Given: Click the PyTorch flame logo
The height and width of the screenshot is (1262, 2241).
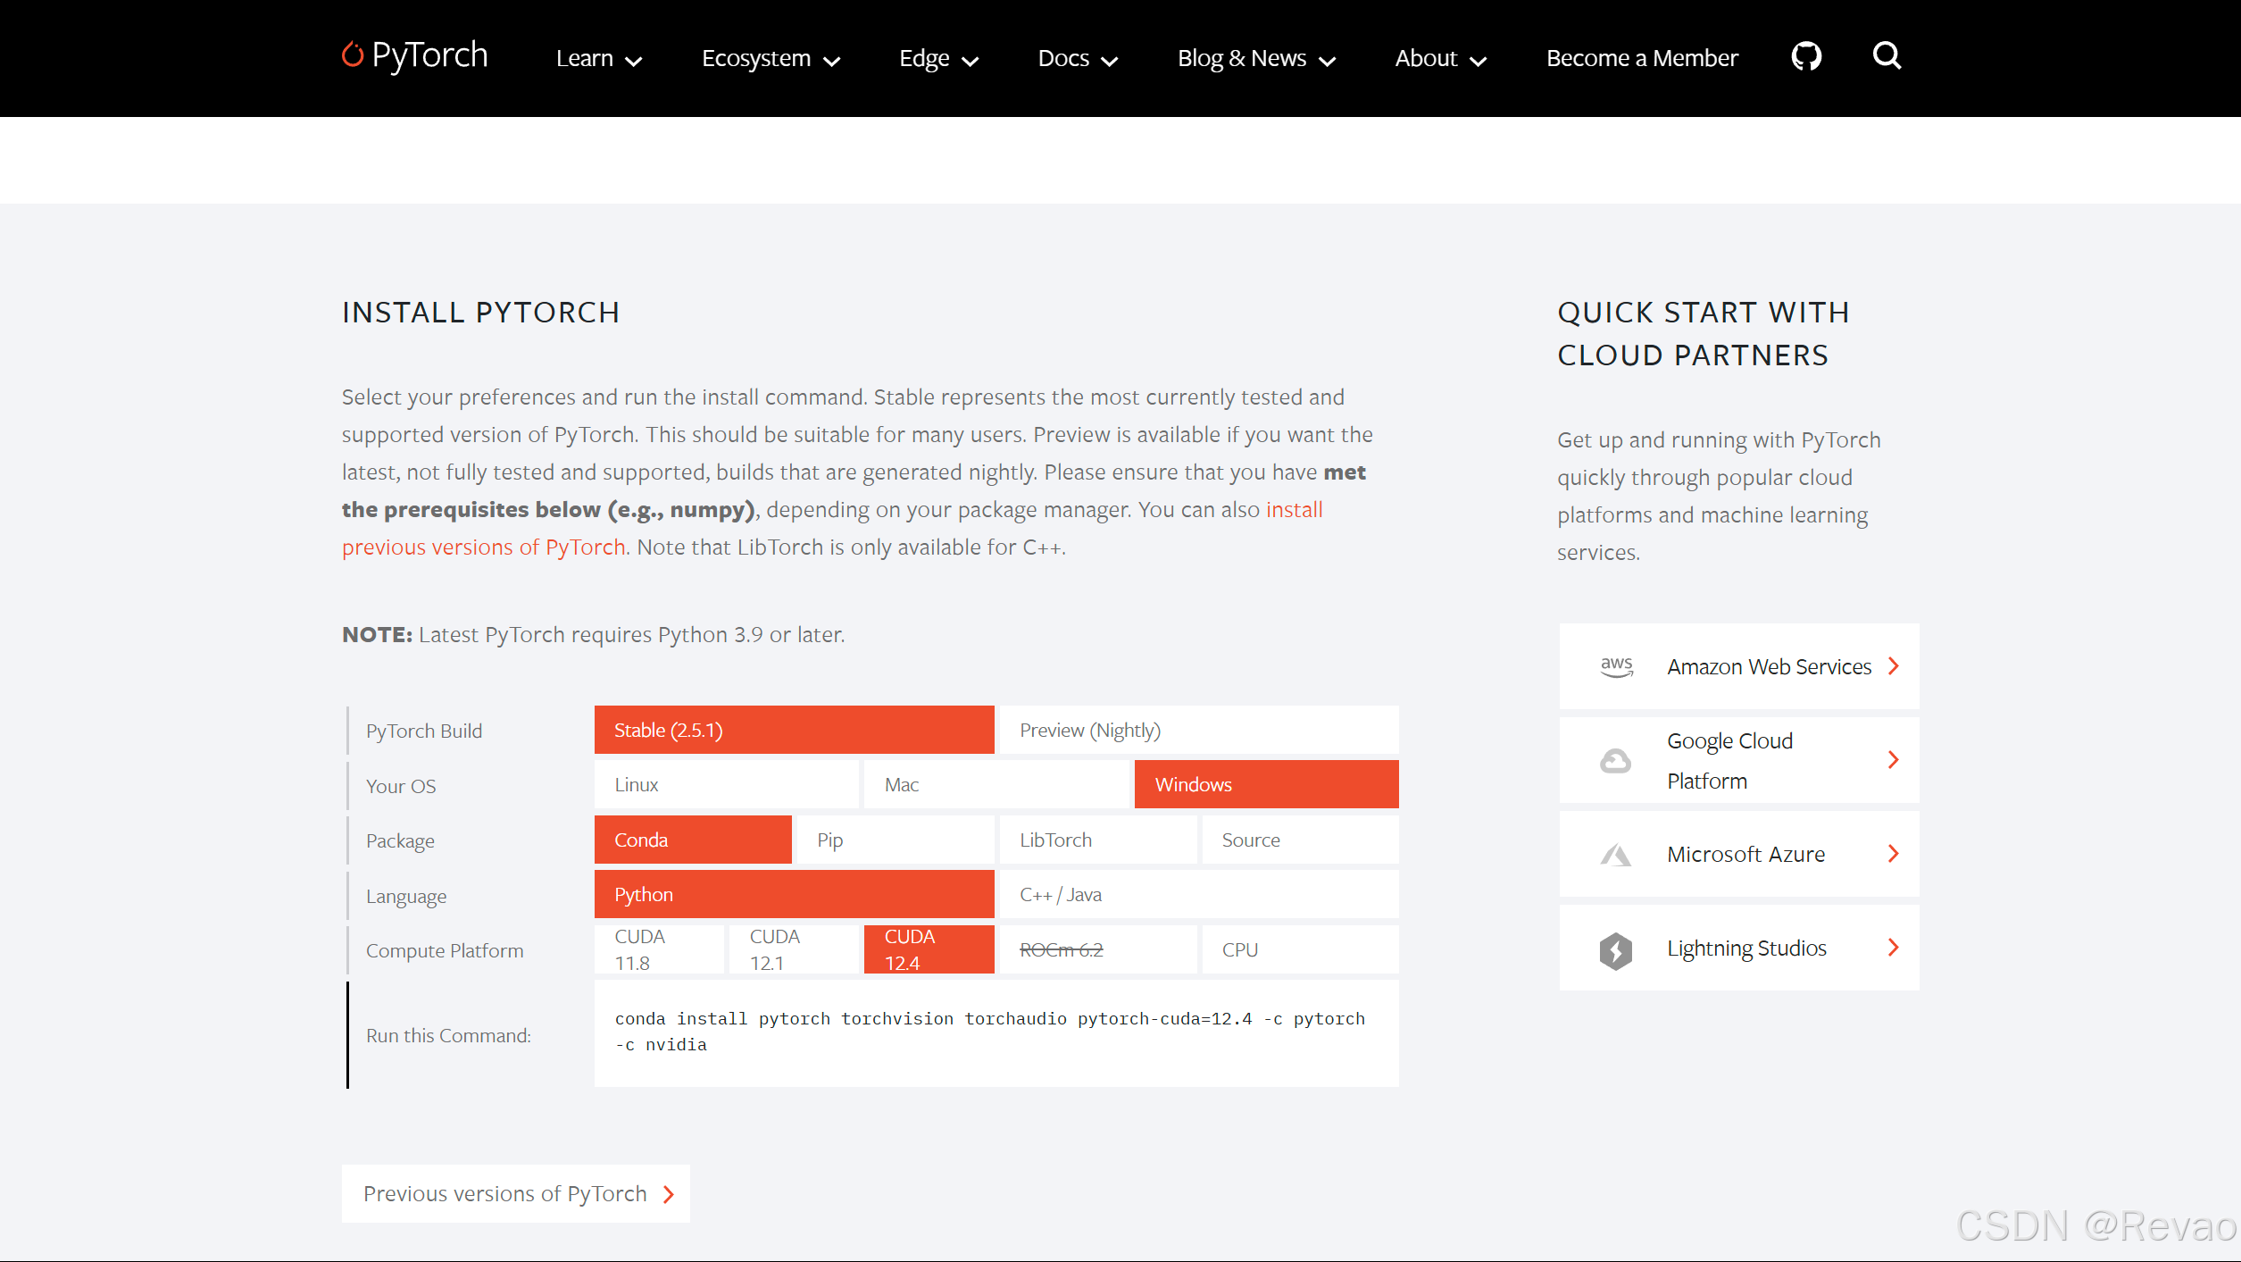Looking at the screenshot, I should [353, 55].
